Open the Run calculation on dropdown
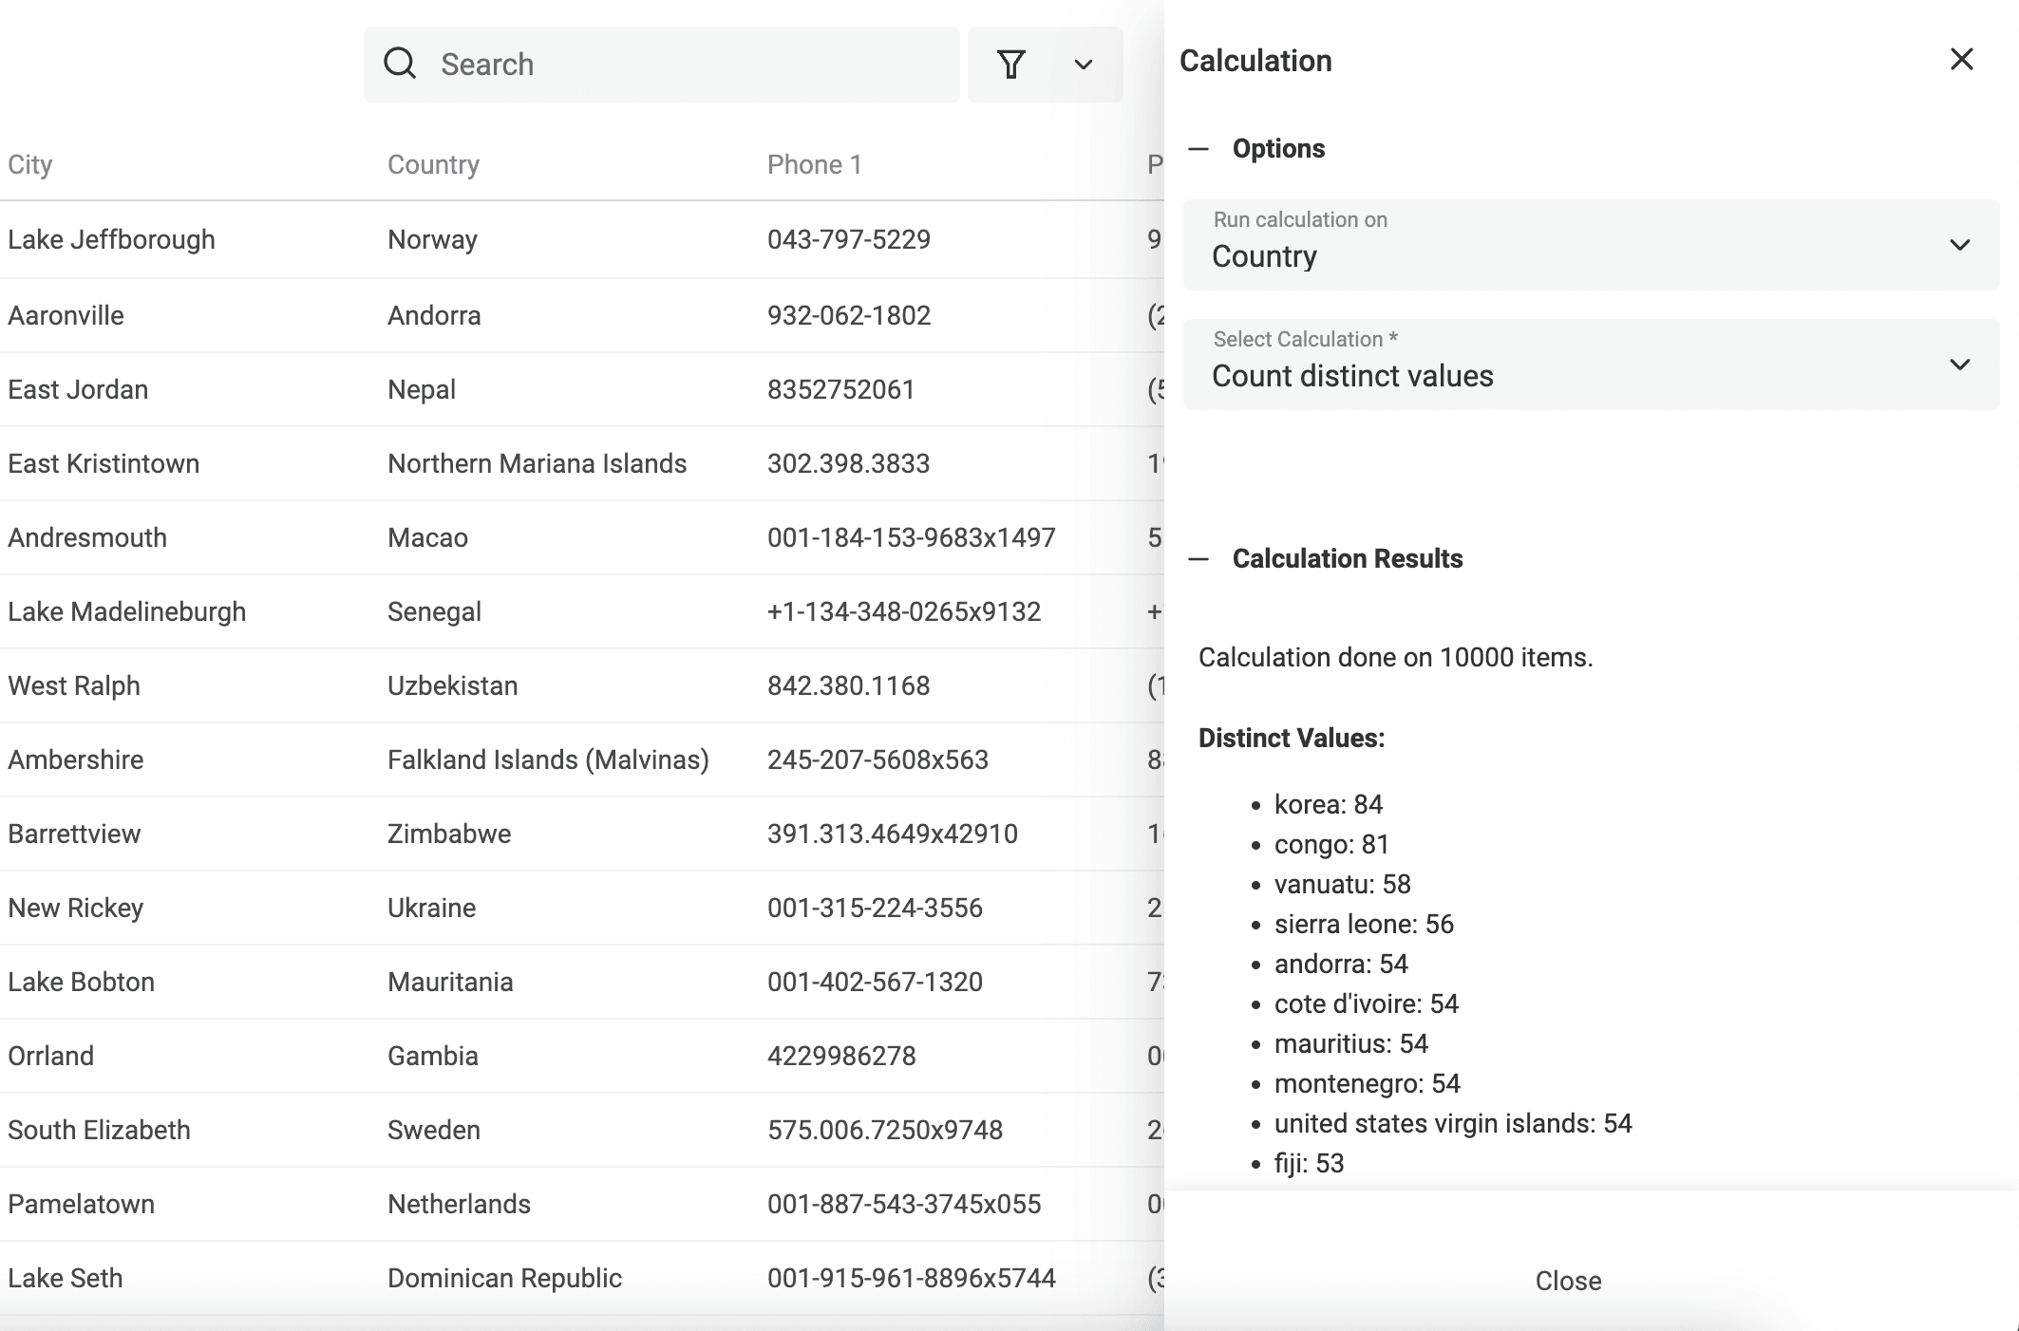 point(1591,245)
